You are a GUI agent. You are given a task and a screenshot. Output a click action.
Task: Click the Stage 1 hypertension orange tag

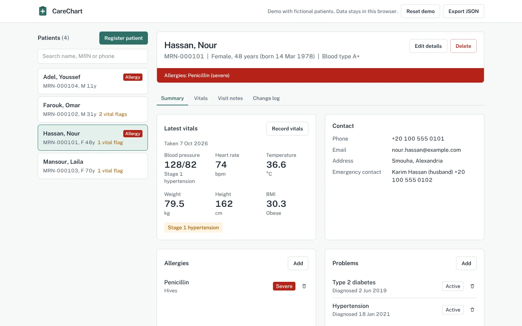tap(193, 227)
